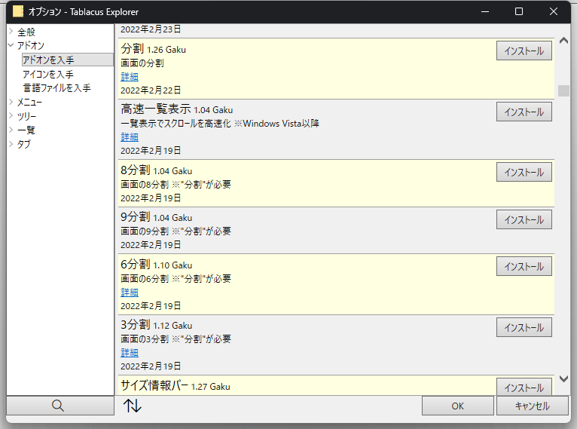Collapse the アドオン tree node
This screenshot has height=429, width=577.
[x=11, y=46]
